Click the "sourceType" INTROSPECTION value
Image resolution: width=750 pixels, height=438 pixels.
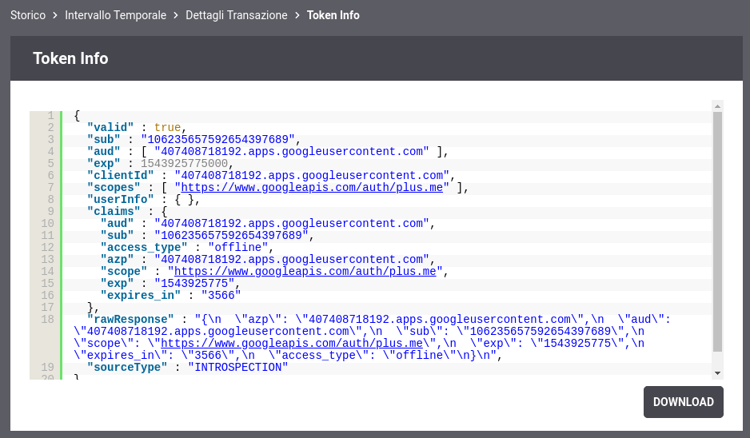point(237,367)
